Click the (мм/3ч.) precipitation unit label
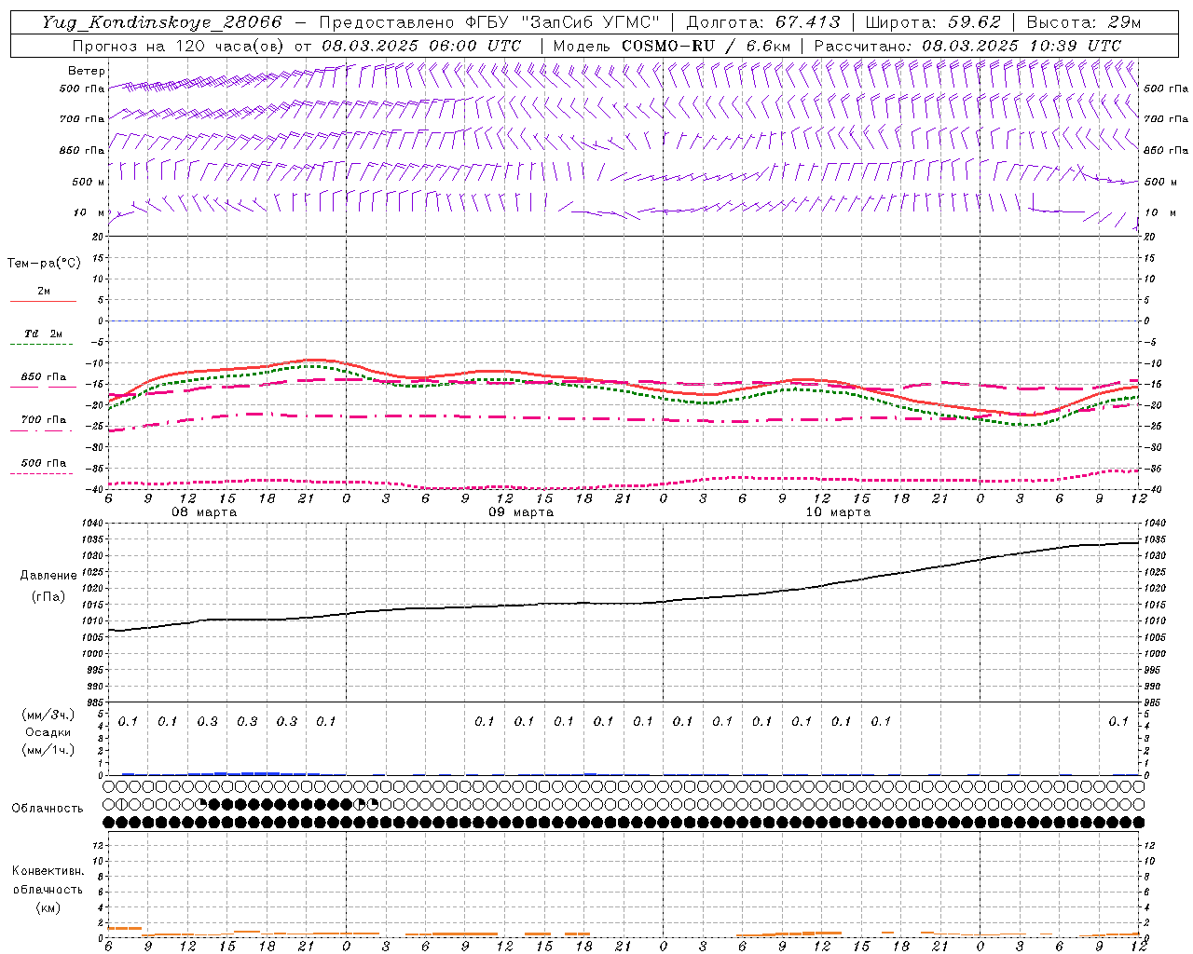 click(x=48, y=715)
